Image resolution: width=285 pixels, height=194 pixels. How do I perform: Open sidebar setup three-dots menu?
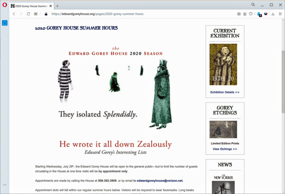(x=5, y=185)
